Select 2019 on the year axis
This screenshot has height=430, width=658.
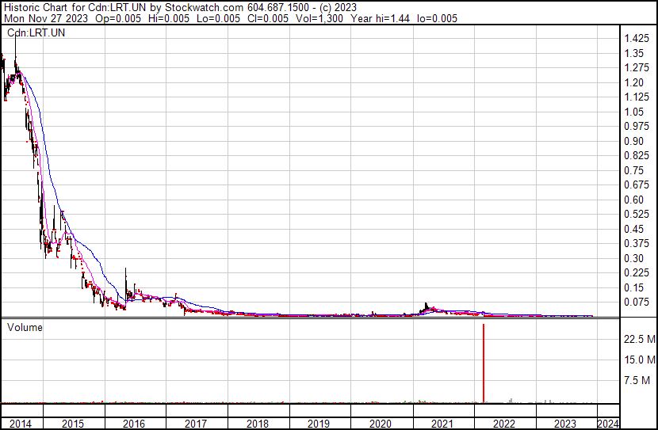click(x=319, y=424)
